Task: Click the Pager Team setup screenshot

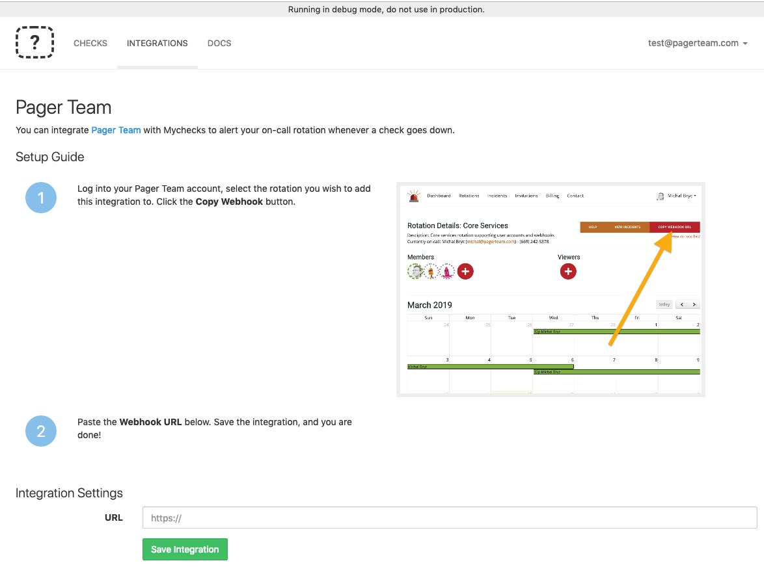Action: point(551,290)
